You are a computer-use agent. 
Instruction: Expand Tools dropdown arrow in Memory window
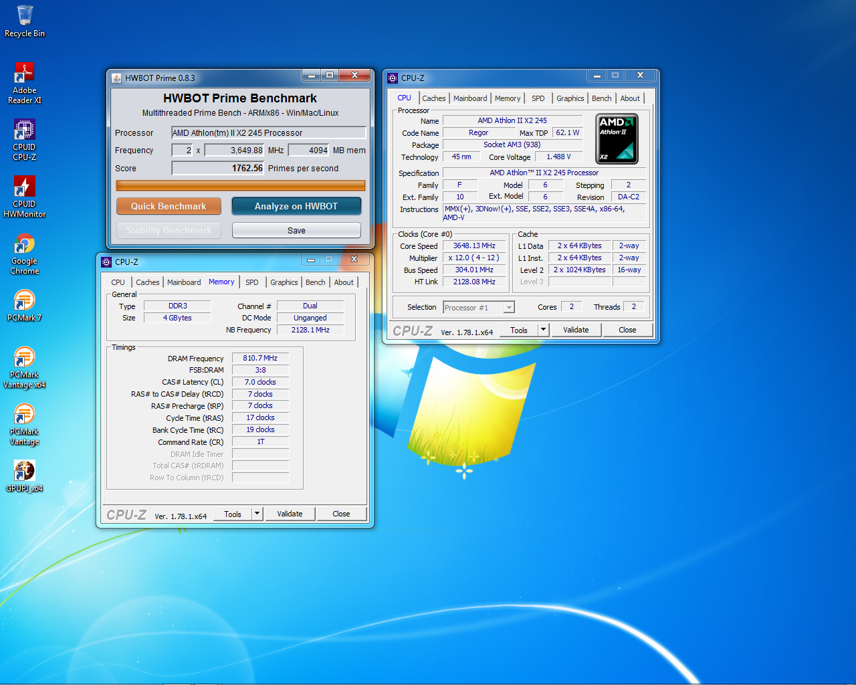coord(257,514)
